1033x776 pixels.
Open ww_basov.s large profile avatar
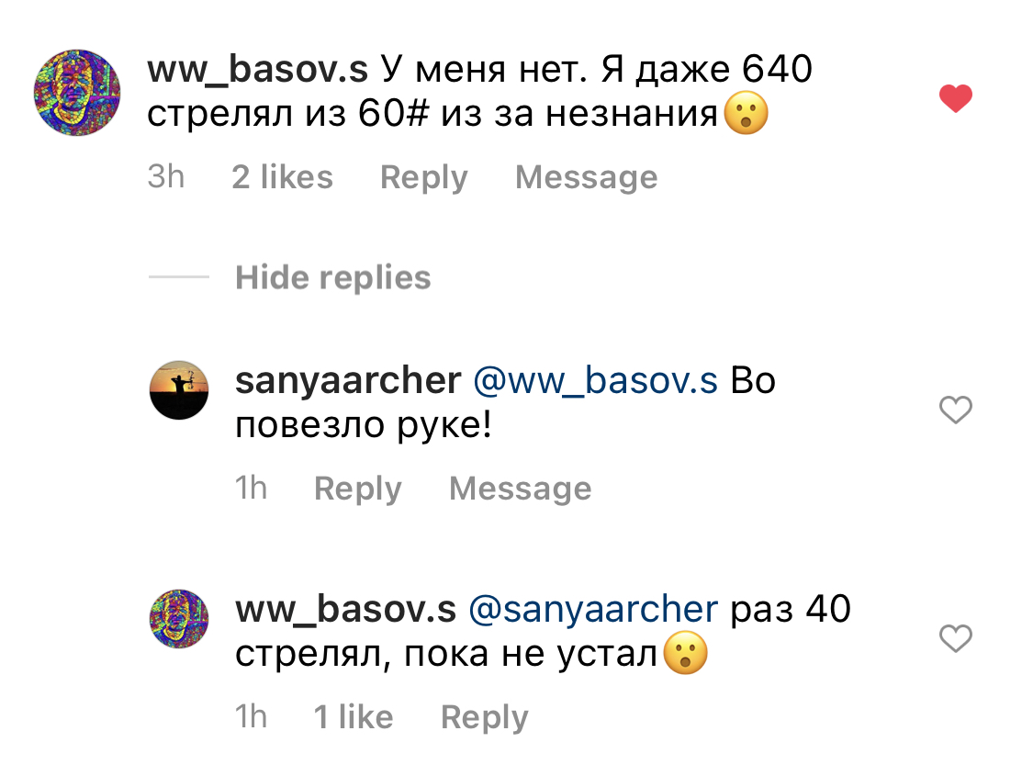click(x=77, y=92)
